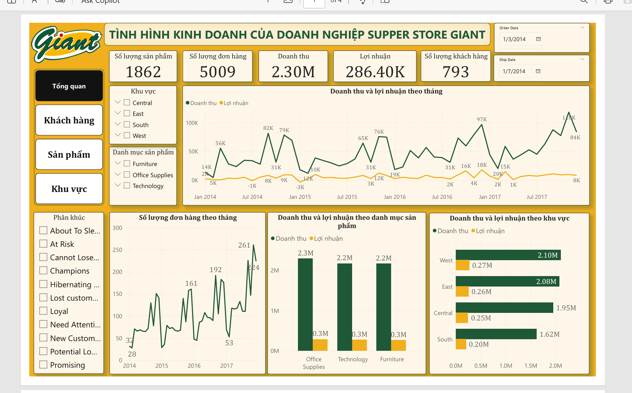This screenshot has width=632, height=393.
Task: Click the Ask Copilot toolbar button
Action: click(100, 1)
